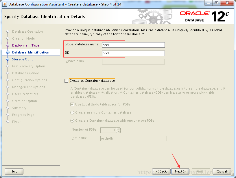Close the Database Configuration Assistant window

(227, 3)
